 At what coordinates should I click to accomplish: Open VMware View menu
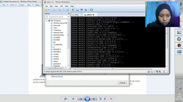tap(56, 6)
